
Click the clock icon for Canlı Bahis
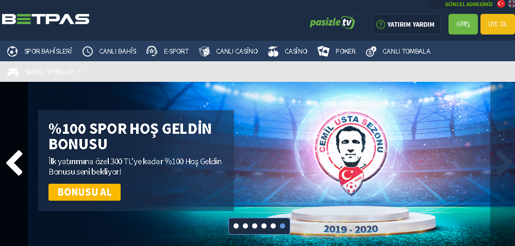tap(87, 51)
